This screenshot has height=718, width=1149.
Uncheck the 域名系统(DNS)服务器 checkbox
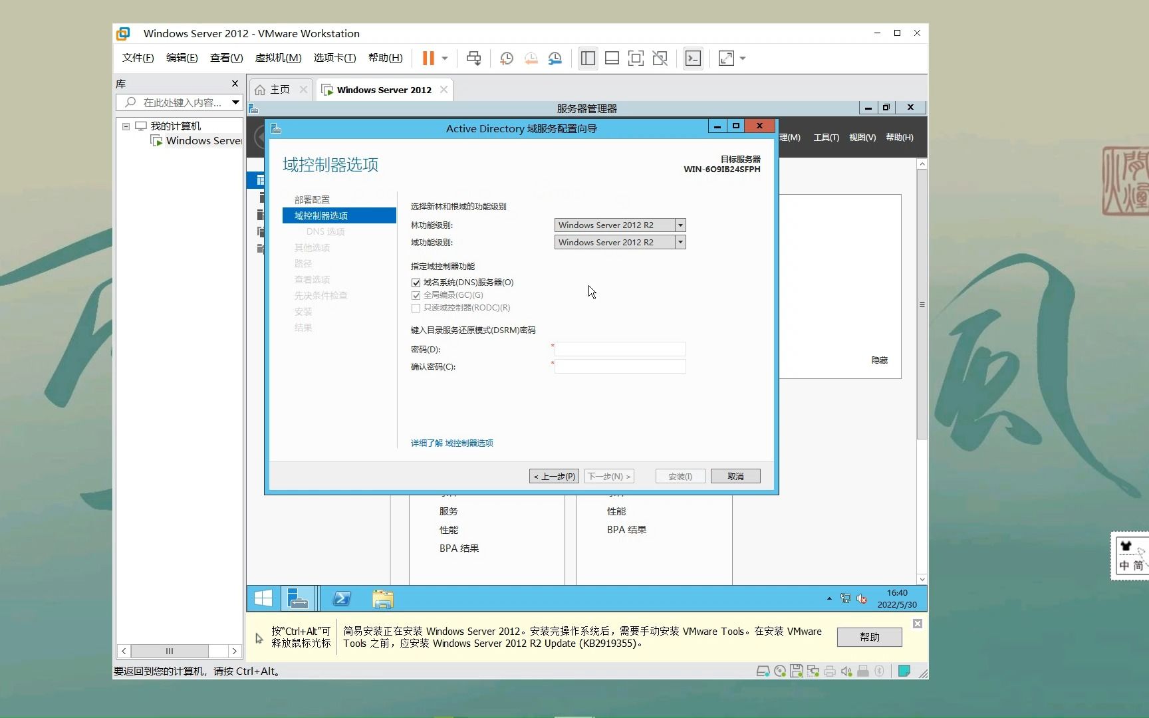pyautogui.click(x=416, y=283)
